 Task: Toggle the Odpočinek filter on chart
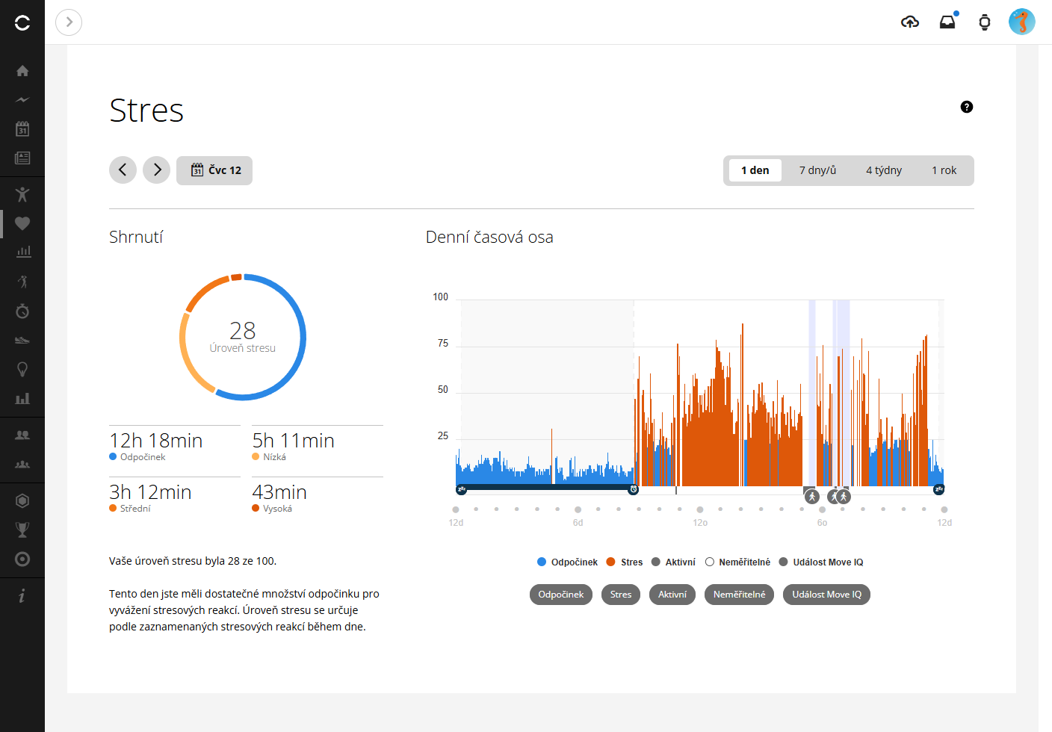pyautogui.click(x=561, y=595)
